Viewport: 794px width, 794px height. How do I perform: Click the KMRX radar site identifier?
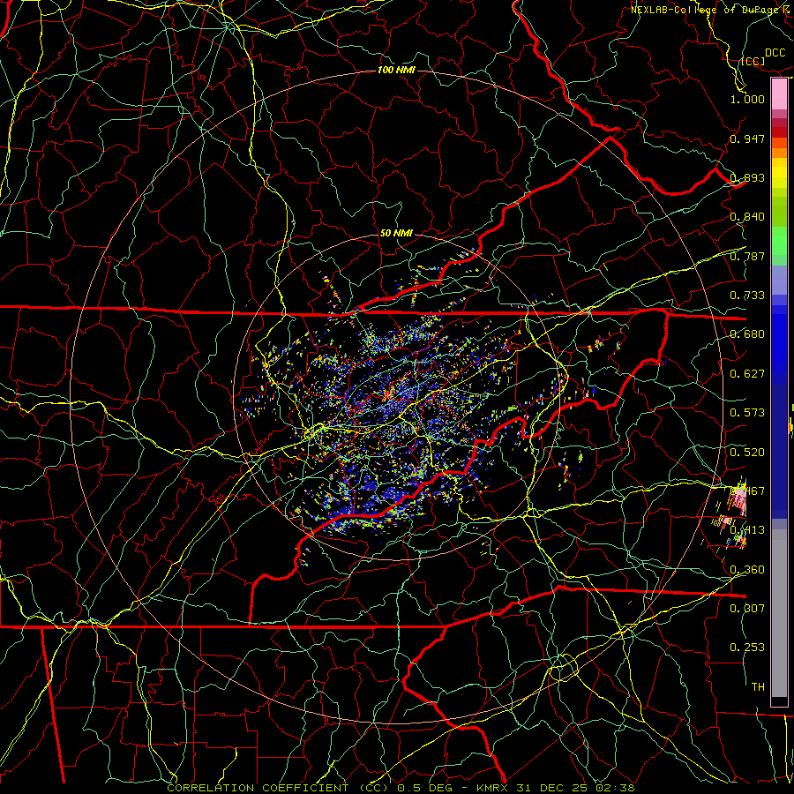[x=493, y=788]
